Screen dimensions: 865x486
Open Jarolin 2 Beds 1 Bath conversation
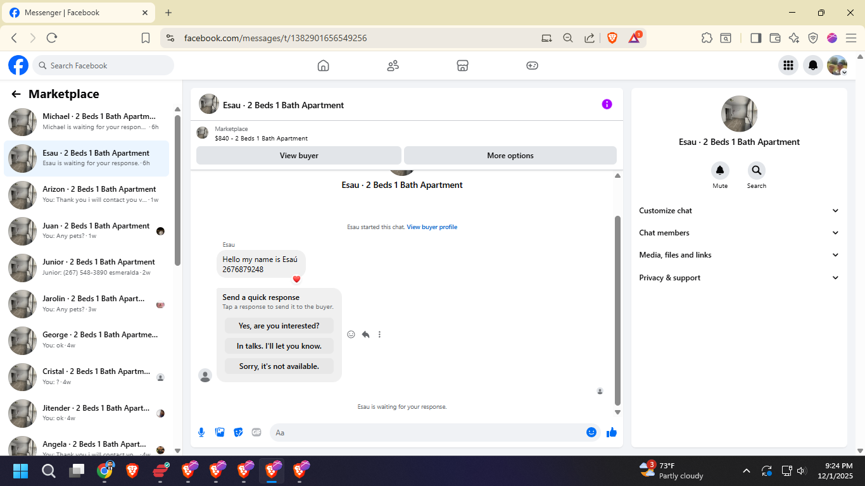87,304
